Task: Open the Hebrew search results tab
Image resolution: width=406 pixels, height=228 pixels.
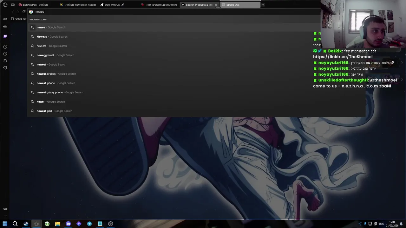Action: click(78, 5)
